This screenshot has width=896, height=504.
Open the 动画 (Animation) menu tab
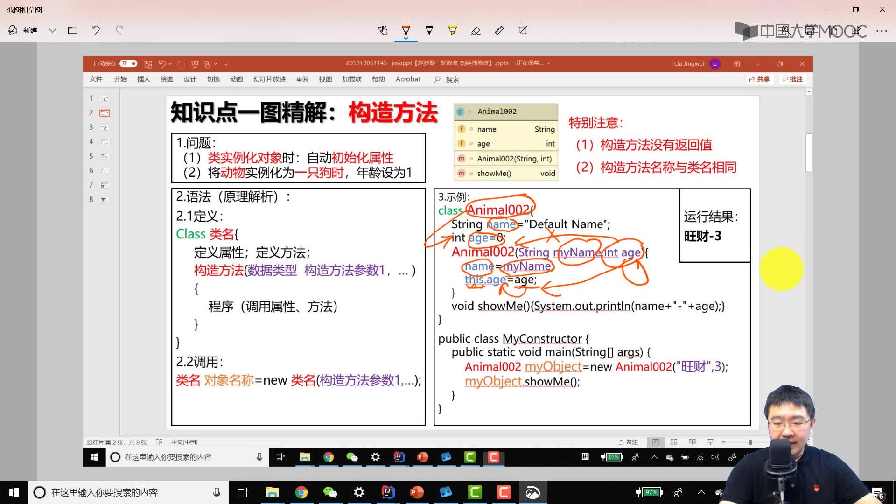(236, 79)
